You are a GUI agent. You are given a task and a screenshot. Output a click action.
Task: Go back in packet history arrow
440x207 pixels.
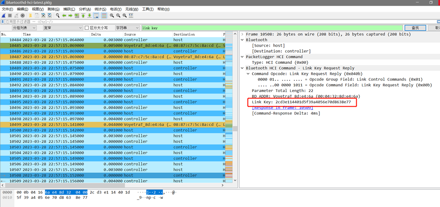64,16
